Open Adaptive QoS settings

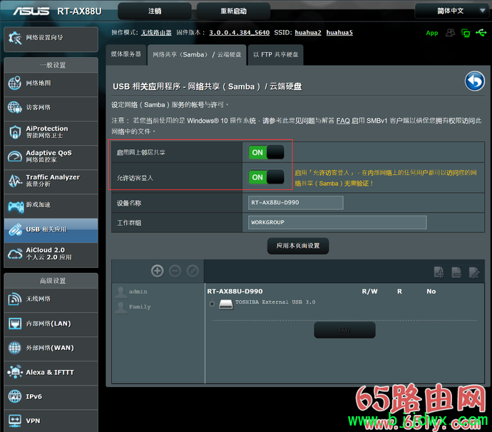tap(51, 156)
